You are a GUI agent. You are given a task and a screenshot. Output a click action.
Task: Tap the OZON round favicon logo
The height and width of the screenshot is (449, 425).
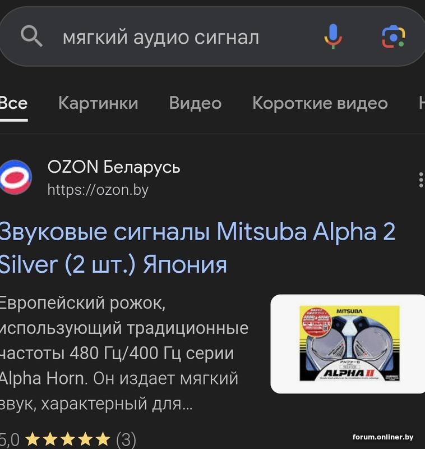(16, 177)
